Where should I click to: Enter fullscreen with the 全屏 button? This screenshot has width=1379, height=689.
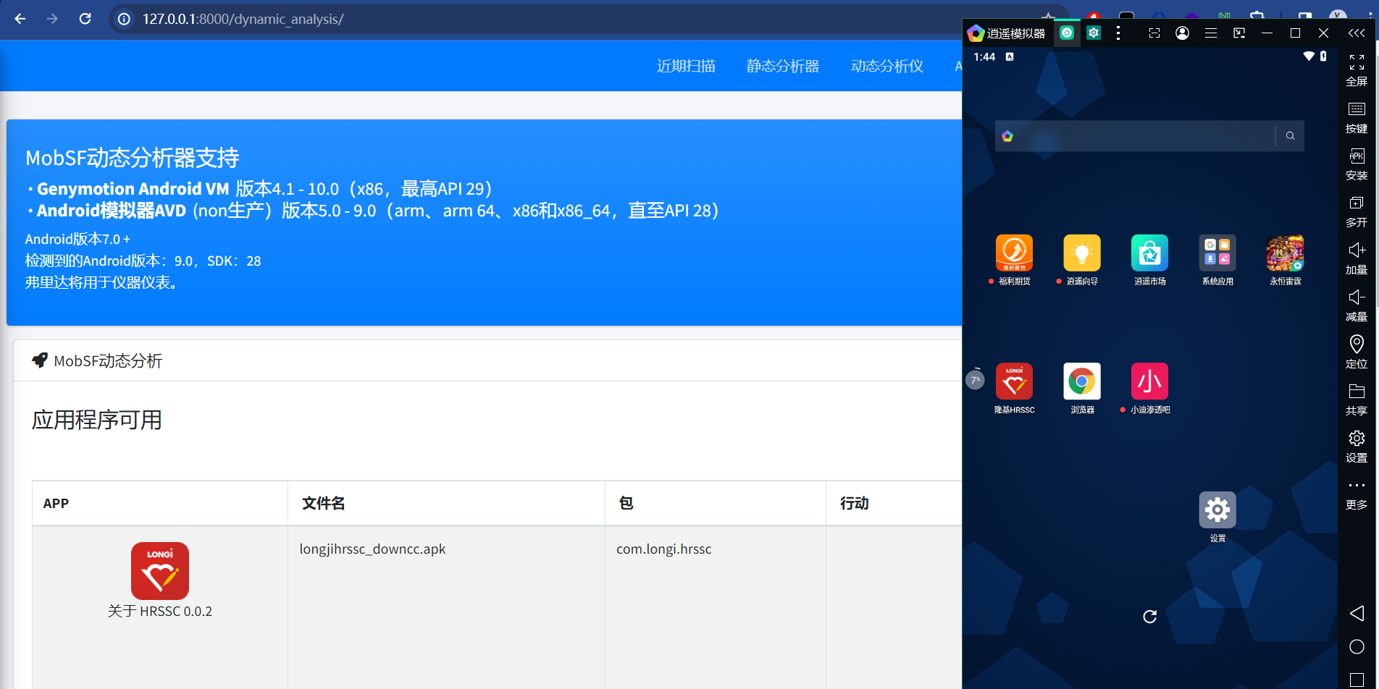click(x=1357, y=70)
